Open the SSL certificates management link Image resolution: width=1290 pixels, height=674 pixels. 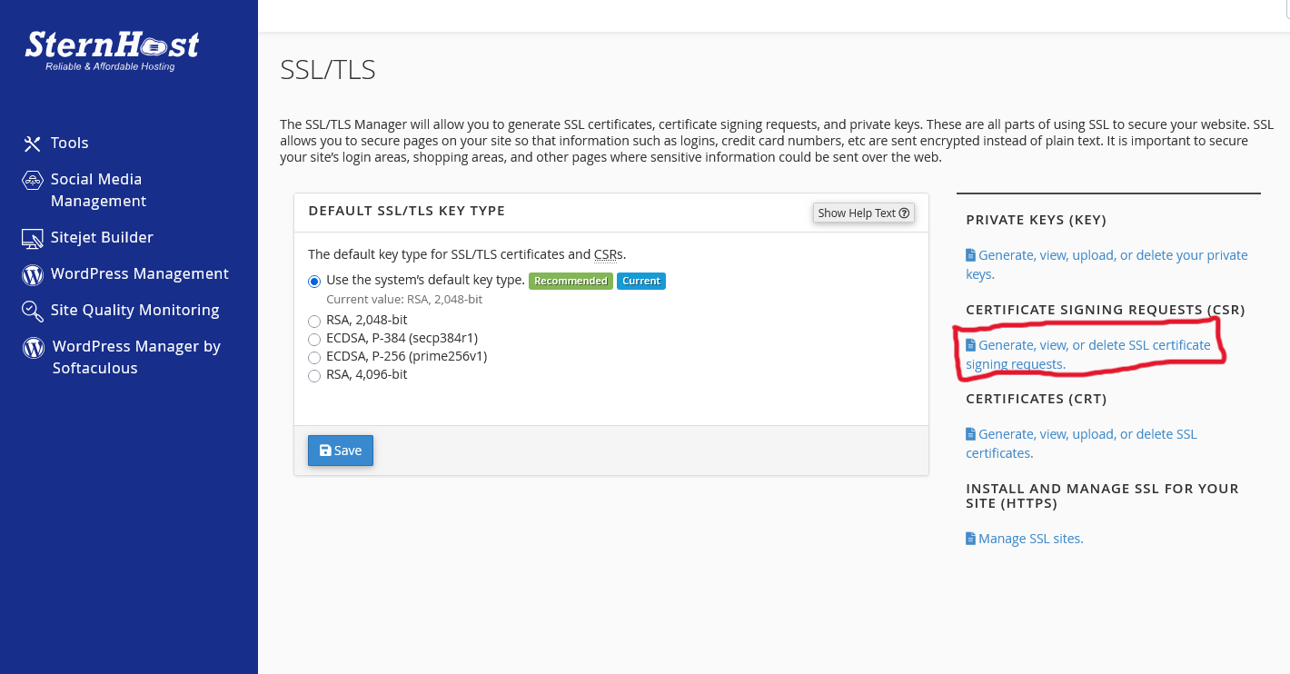1087,435
